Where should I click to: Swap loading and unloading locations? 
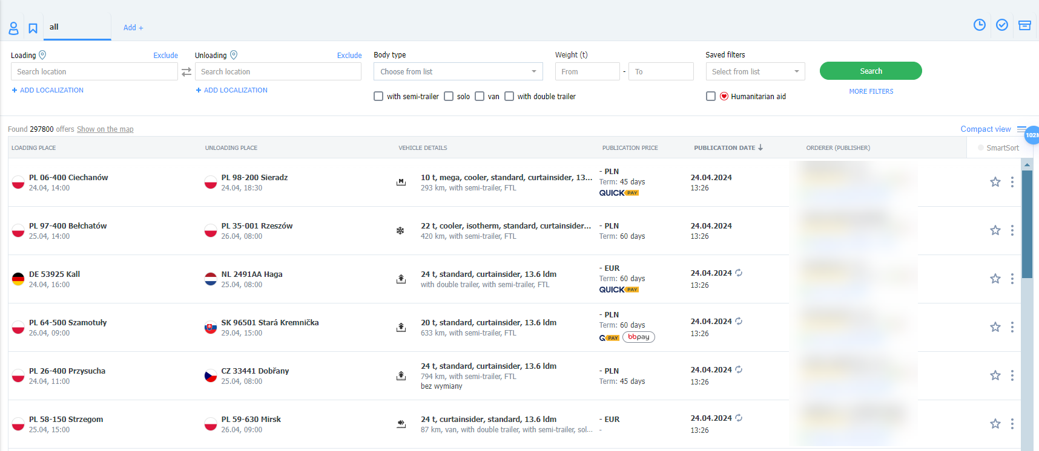click(x=186, y=72)
